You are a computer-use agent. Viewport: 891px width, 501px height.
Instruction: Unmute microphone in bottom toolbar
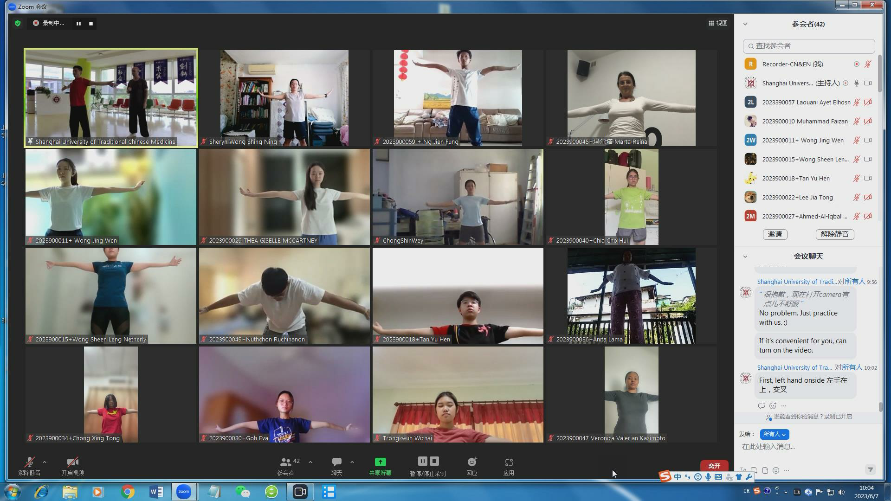coord(29,465)
